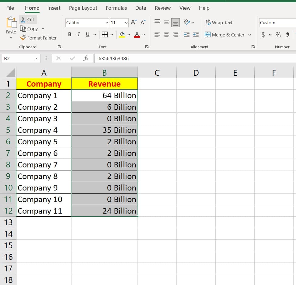Open the font name Calibri dropdown
296x285 pixels.
(107, 23)
